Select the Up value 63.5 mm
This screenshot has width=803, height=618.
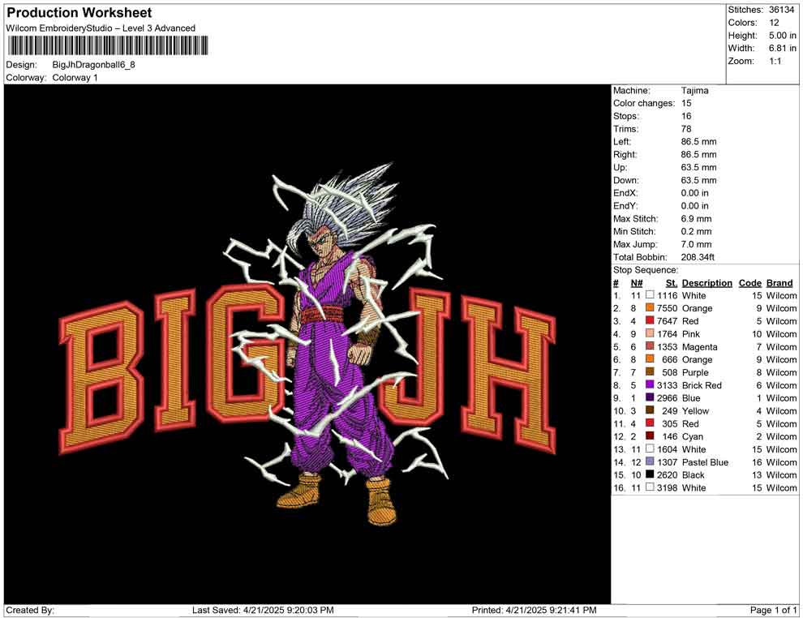tap(699, 167)
